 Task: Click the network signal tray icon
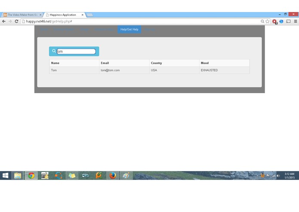(x=273, y=176)
